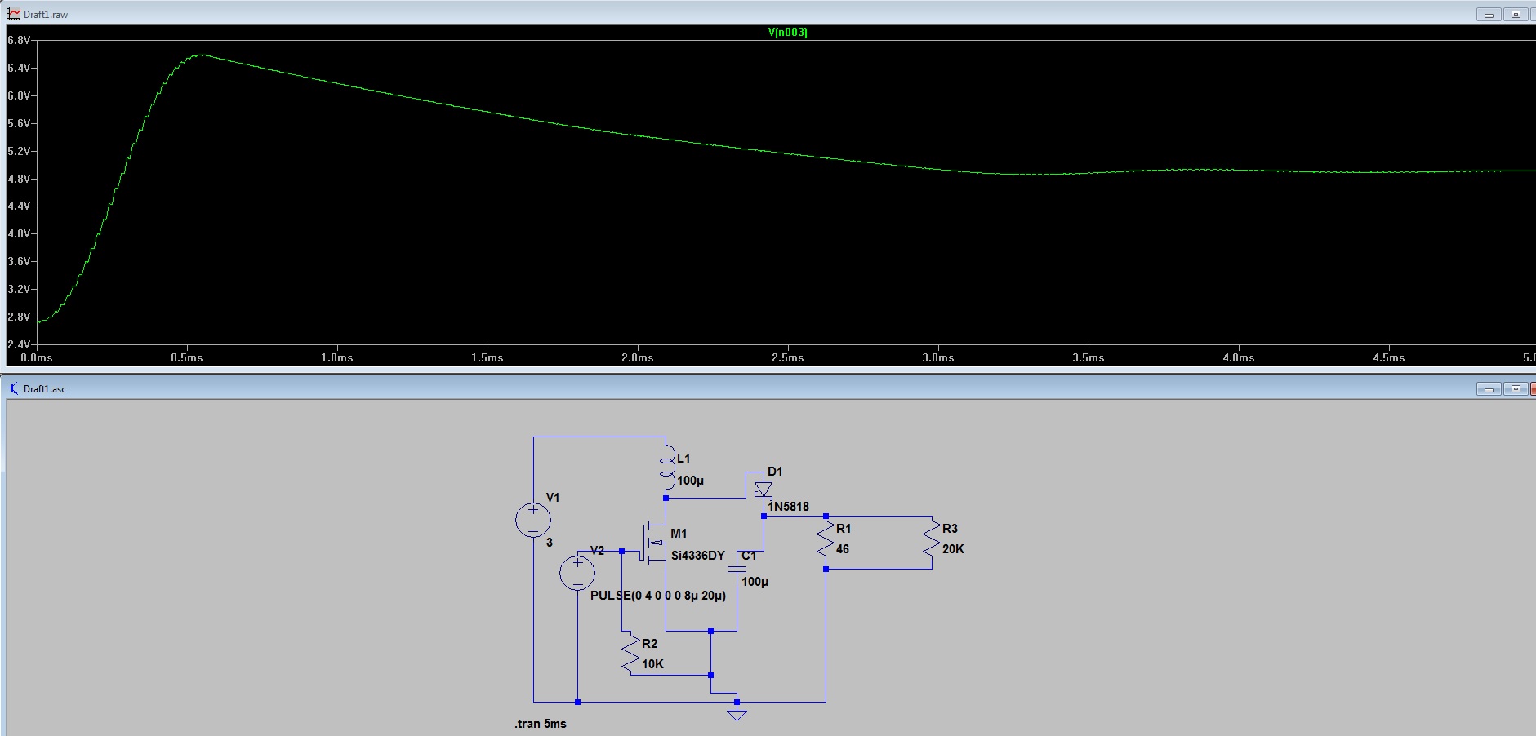Screen dimensions: 1536x736
Task: Click the 3.6V label on the vertical axis
Action: click(19, 262)
